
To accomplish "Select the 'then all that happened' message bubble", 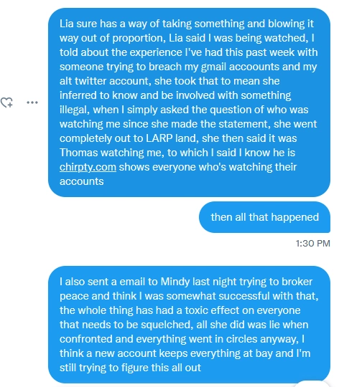I will point(264,217).
